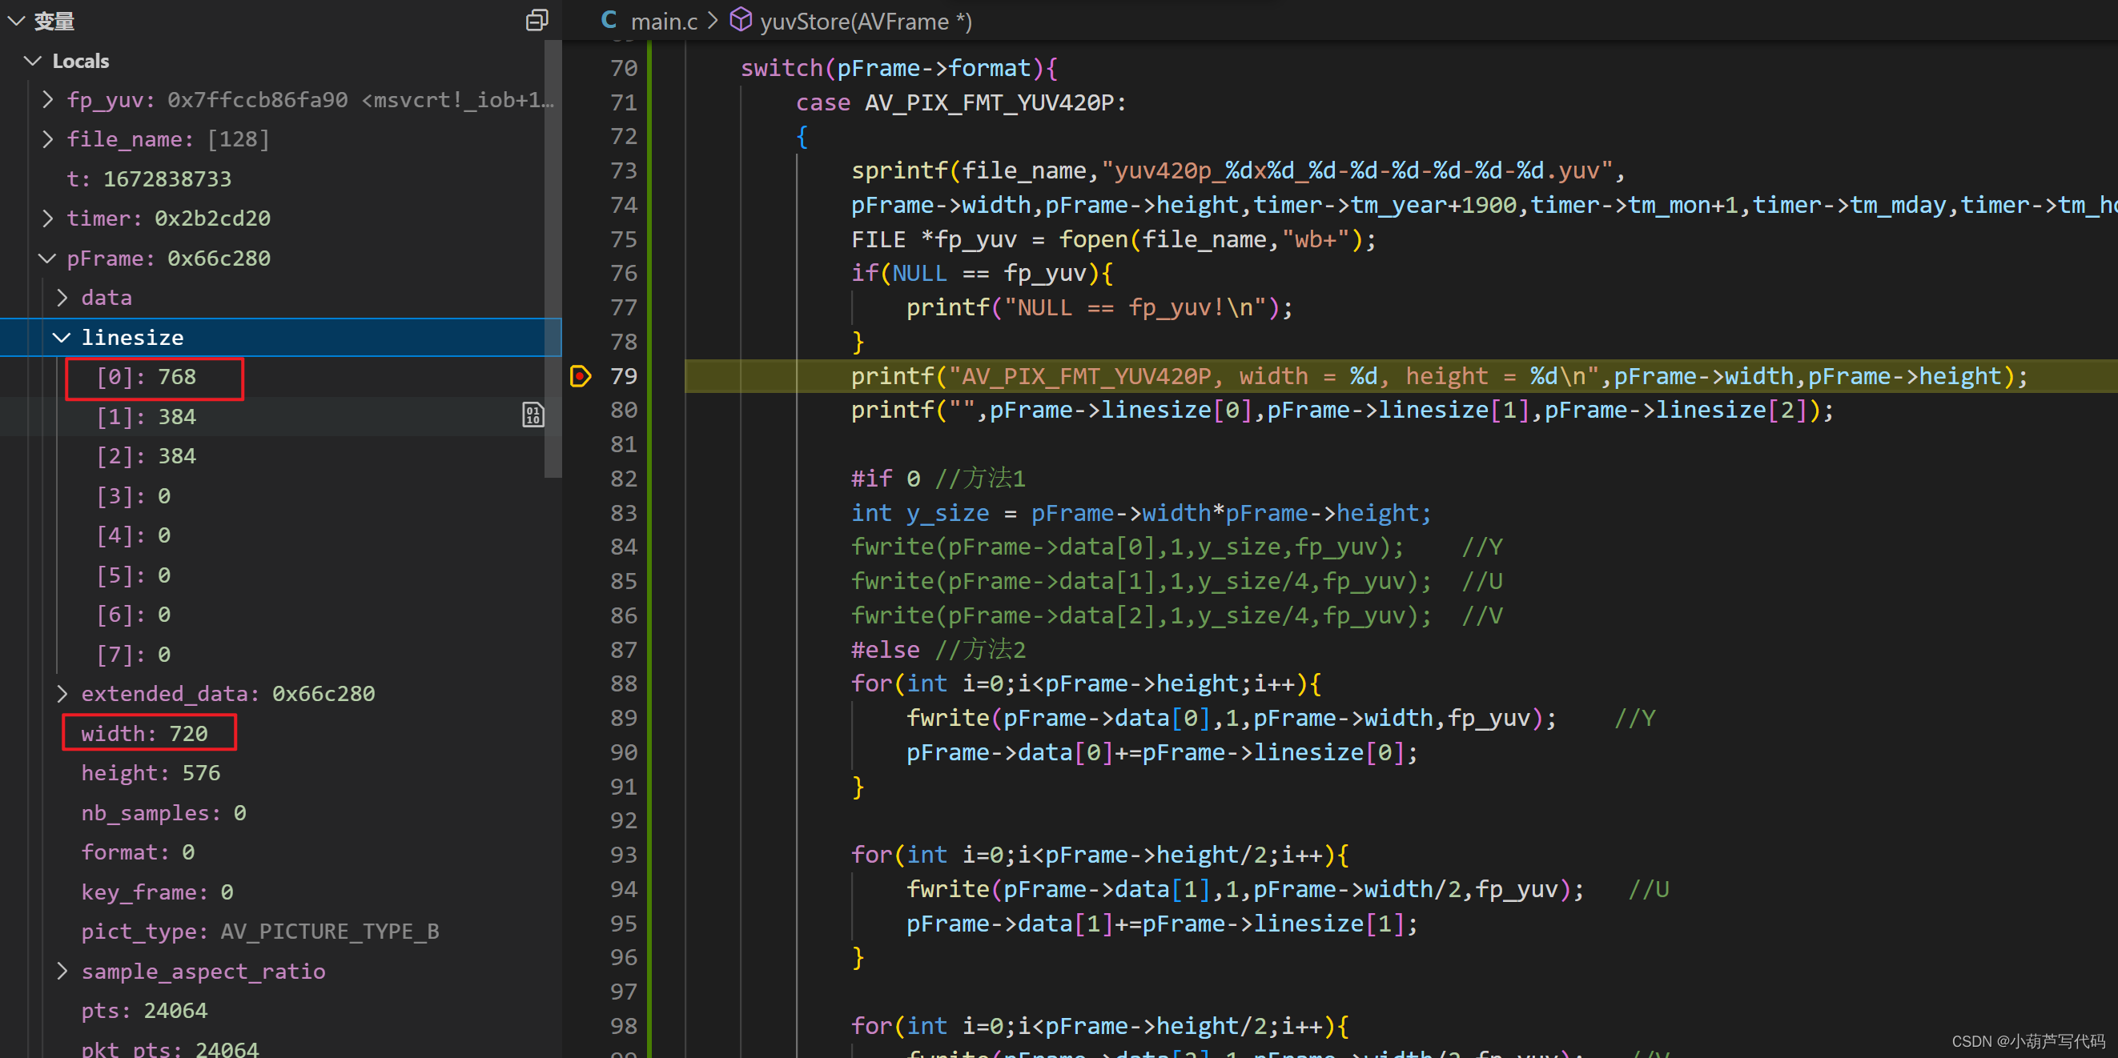
Task: Click main.c in the breadcrumb bar
Action: [665, 20]
